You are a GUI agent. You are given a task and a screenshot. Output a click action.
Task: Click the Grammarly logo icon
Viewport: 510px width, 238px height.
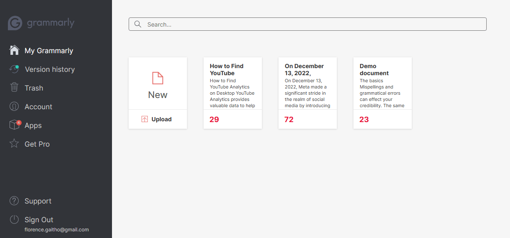pos(15,23)
